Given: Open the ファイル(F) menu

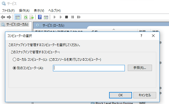Looking at the screenshot, I should [8, 11].
